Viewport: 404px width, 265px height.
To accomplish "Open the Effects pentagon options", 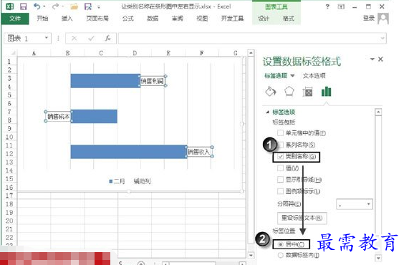I will coord(289,92).
